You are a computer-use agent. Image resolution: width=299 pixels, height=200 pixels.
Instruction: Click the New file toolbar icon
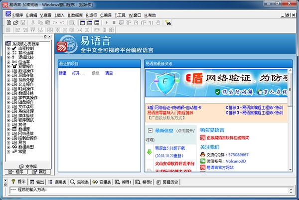coord(9,23)
